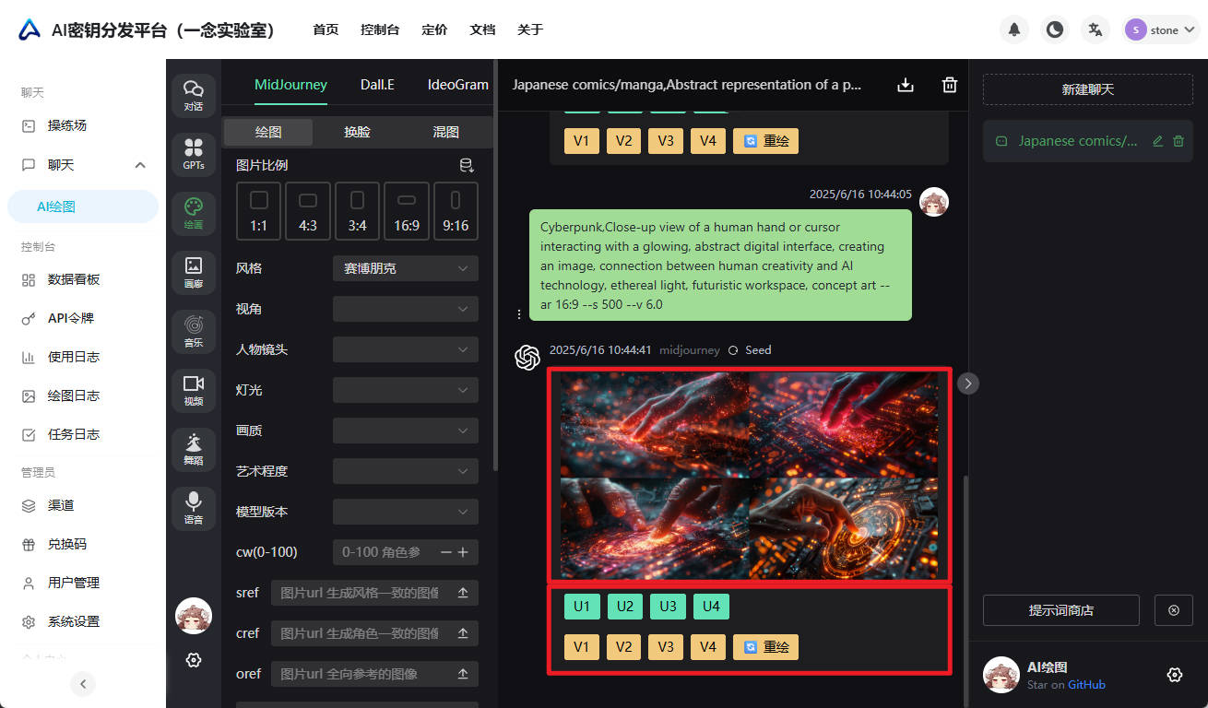Select the 混图 sub-tab
This screenshot has height=708, width=1208.
click(445, 132)
